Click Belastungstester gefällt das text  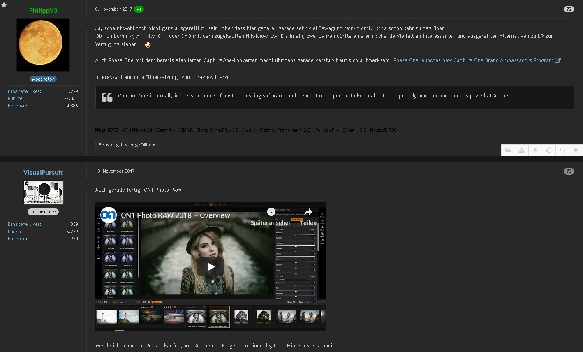128,145
